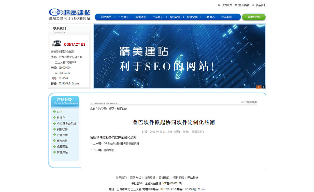
Task: Click 关于我们 in the footer
Action: tap(121, 178)
